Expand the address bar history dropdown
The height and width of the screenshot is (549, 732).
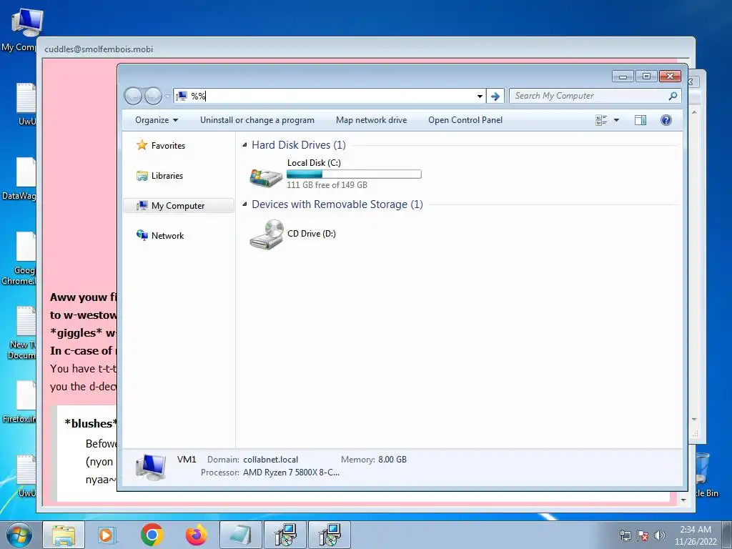click(480, 97)
